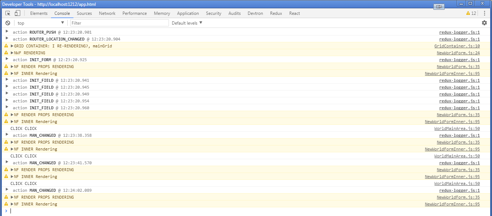Activate the inspect element picker icon
This screenshot has height=216, width=492.
(8, 13)
